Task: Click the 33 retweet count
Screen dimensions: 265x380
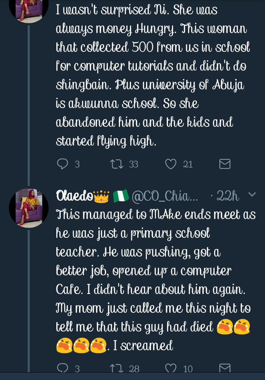Action: pos(134,164)
